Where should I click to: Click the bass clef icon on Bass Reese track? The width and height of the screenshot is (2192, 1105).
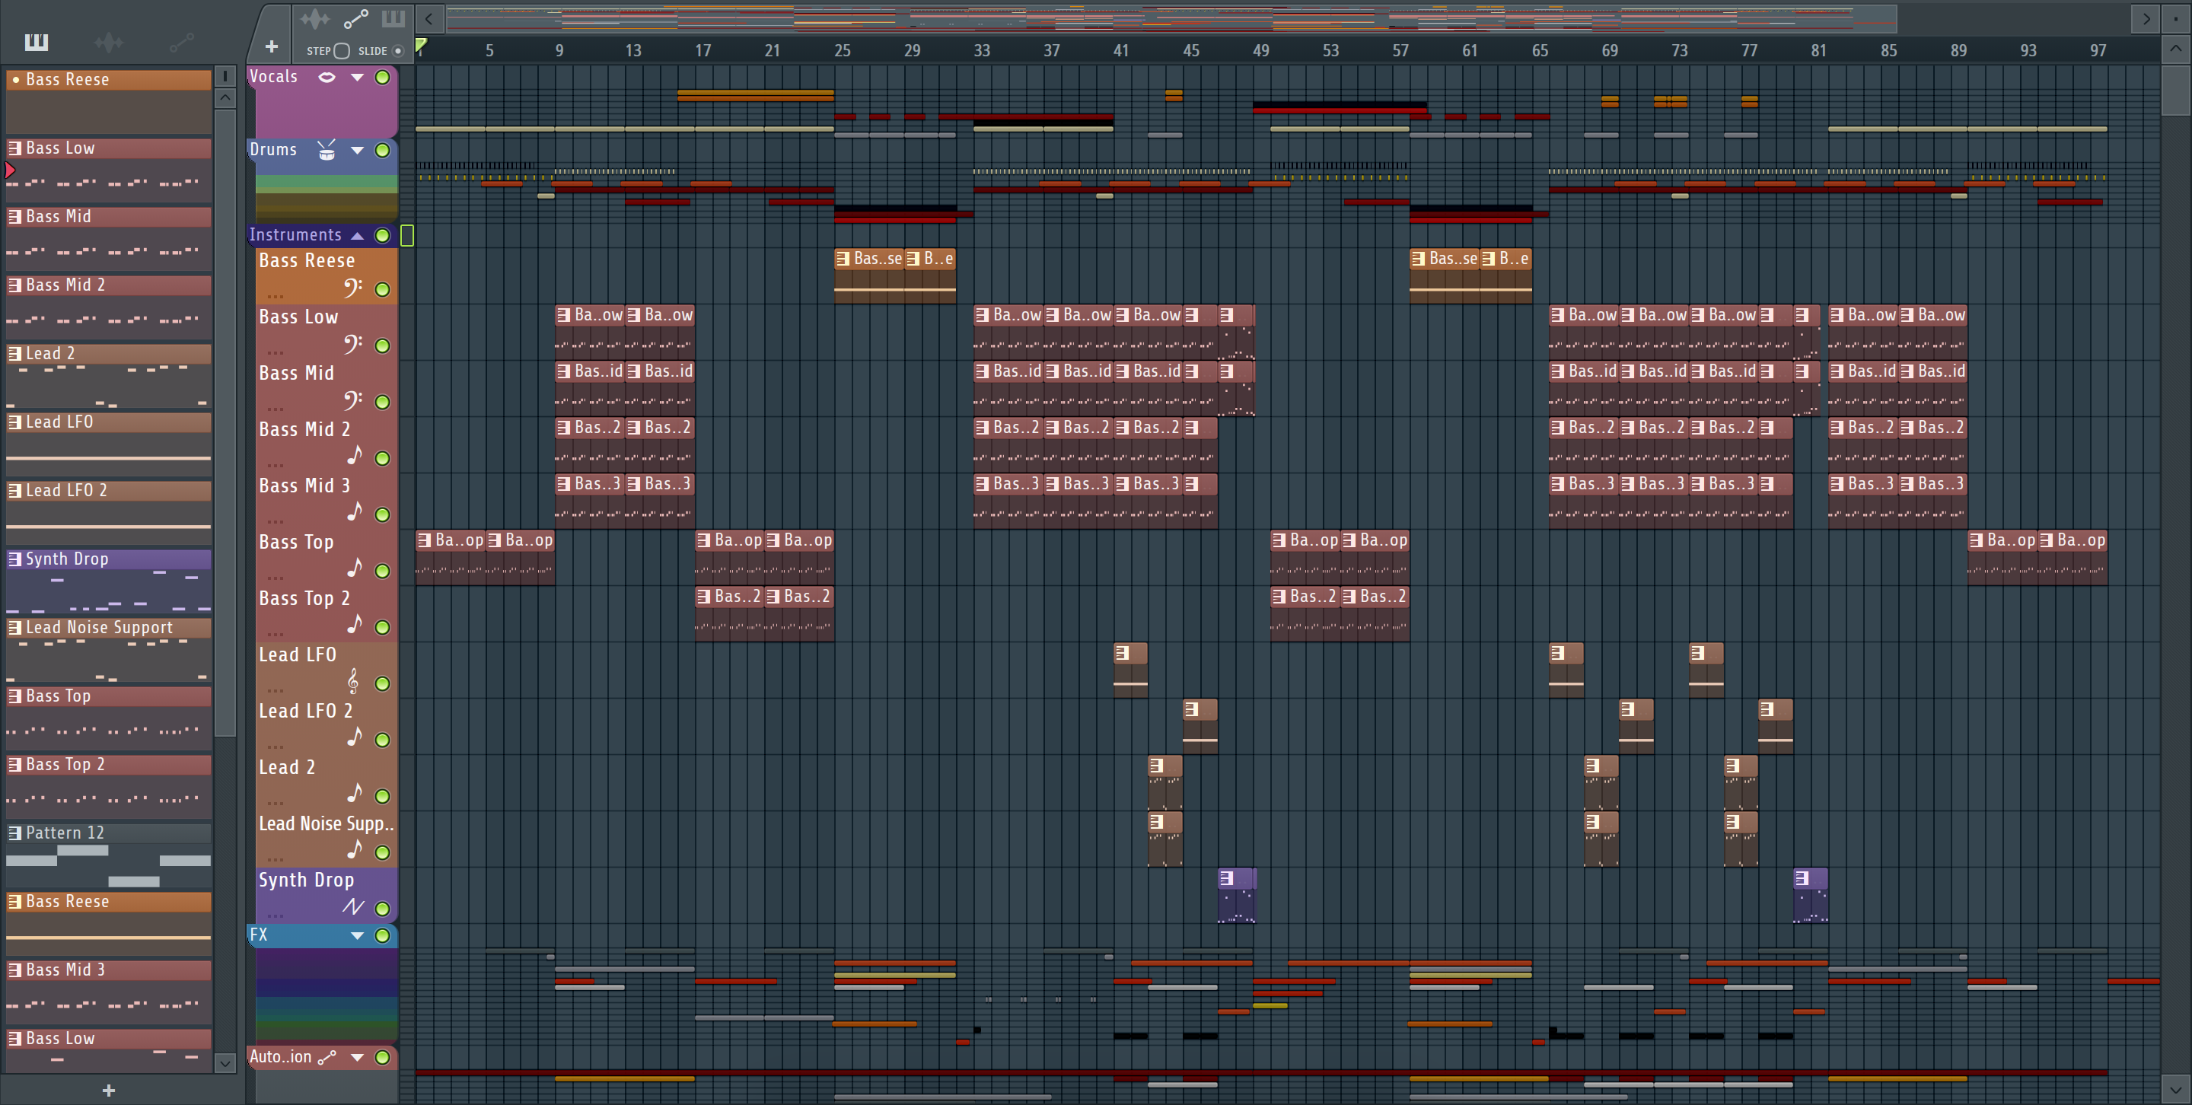click(353, 288)
